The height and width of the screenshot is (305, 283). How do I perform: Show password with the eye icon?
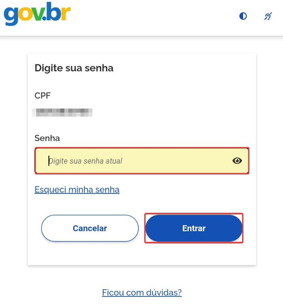(237, 161)
